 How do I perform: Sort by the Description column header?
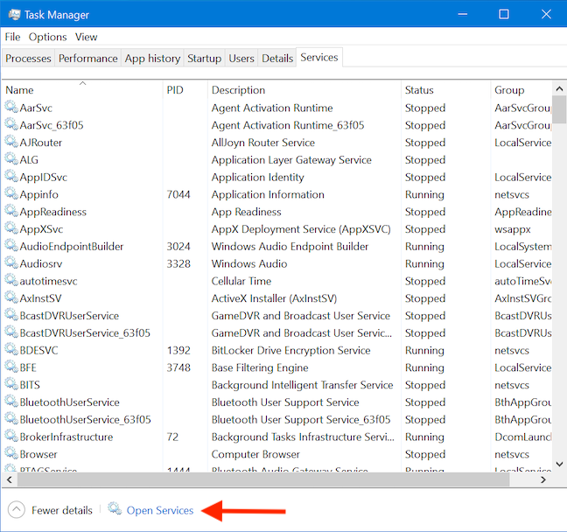tap(304, 90)
